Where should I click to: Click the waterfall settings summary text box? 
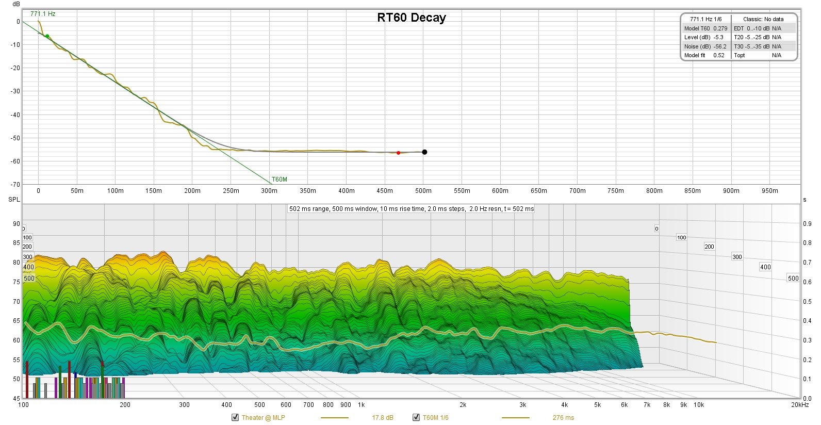coord(411,209)
